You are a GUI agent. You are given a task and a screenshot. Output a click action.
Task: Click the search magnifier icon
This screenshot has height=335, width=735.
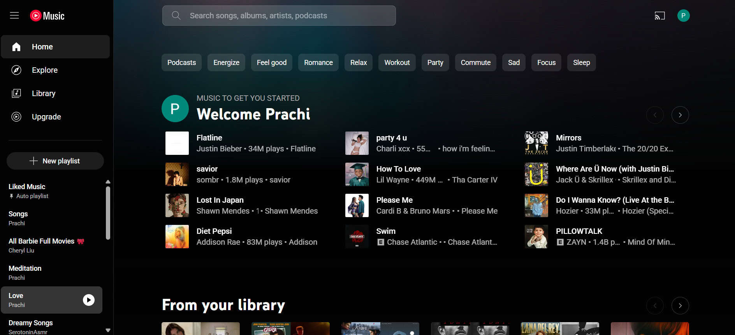pos(176,16)
